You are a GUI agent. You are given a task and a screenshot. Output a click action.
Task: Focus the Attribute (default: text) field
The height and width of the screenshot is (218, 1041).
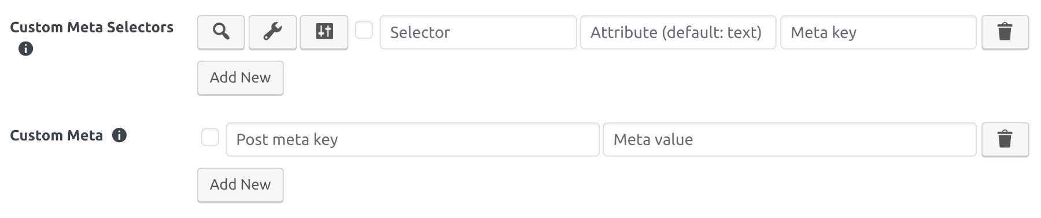[678, 32]
